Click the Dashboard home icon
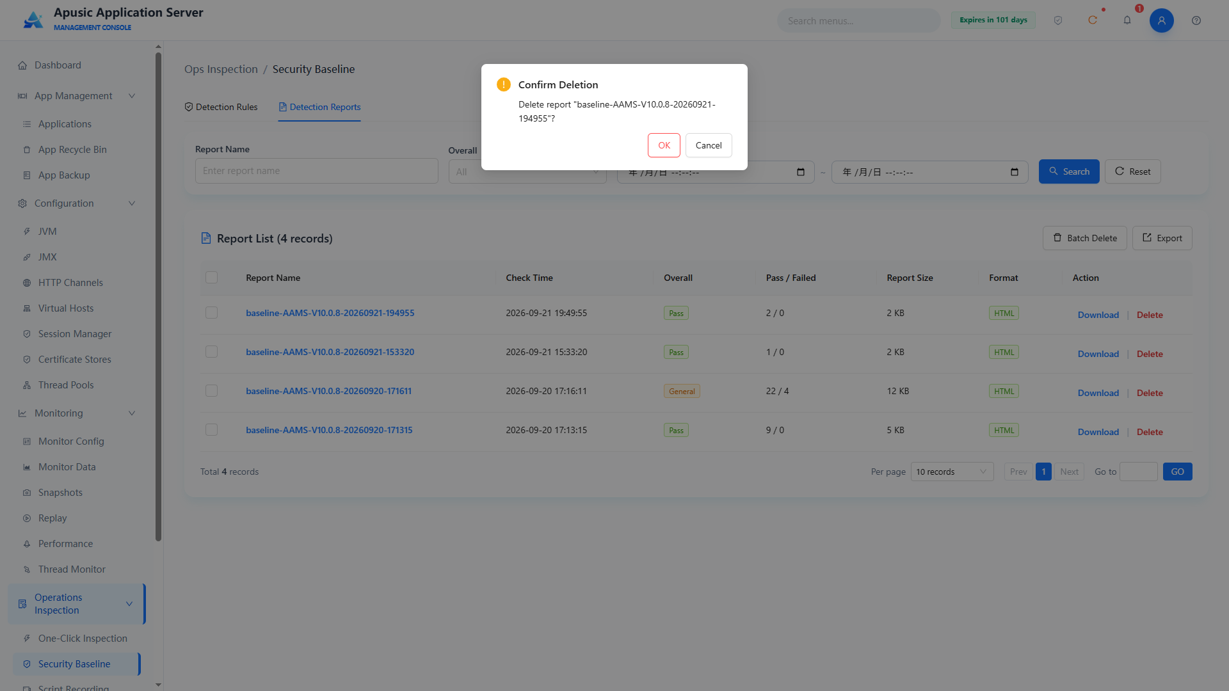 pos(22,65)
